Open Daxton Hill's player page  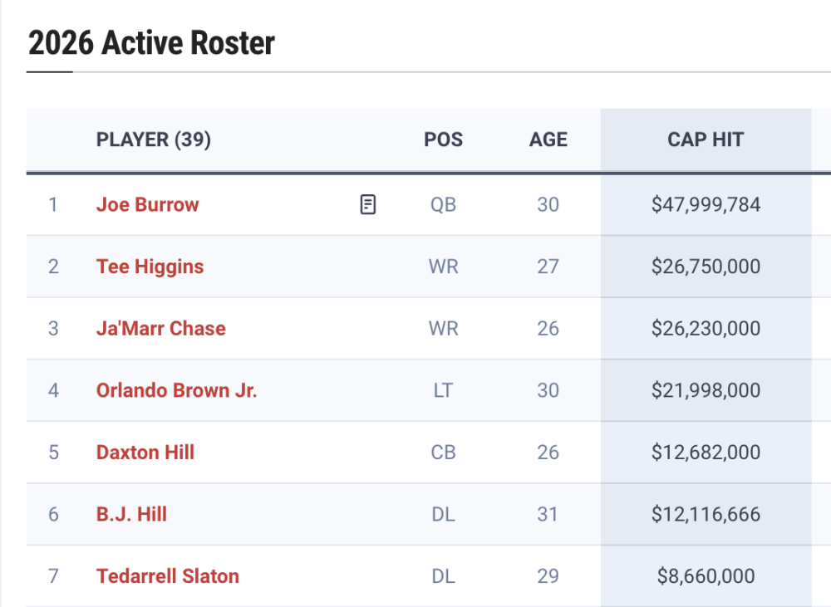(x=145, y=453)
